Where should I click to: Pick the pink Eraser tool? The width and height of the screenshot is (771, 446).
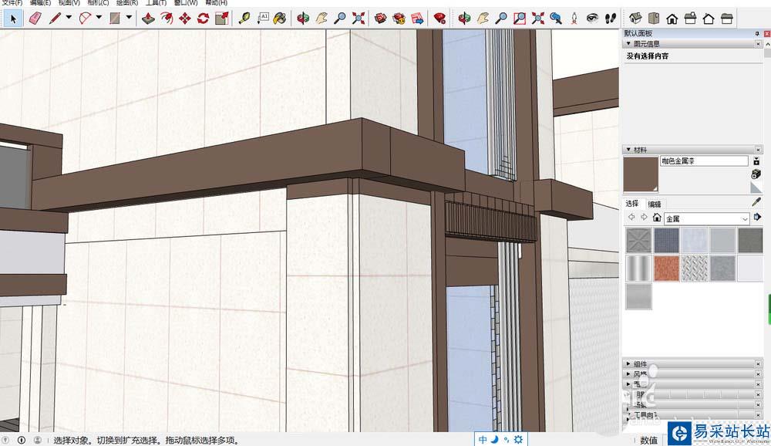click(35, 19)
